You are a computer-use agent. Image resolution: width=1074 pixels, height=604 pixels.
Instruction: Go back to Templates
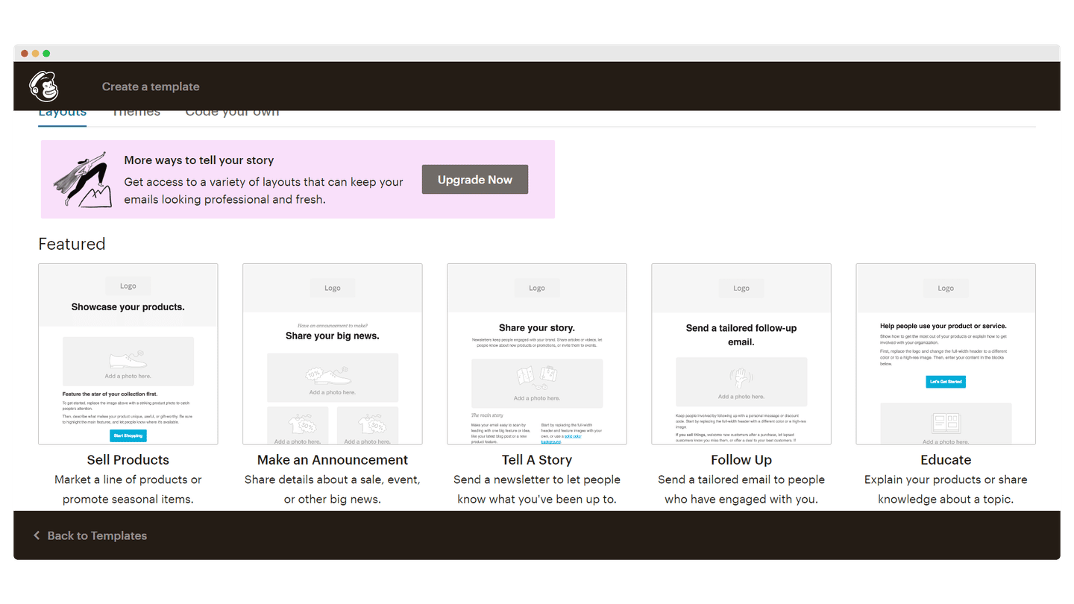[x=90, y=535]
